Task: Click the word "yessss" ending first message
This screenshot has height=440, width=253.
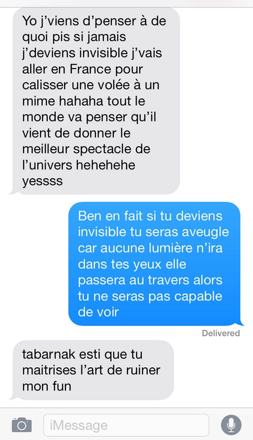Action: 43,181
